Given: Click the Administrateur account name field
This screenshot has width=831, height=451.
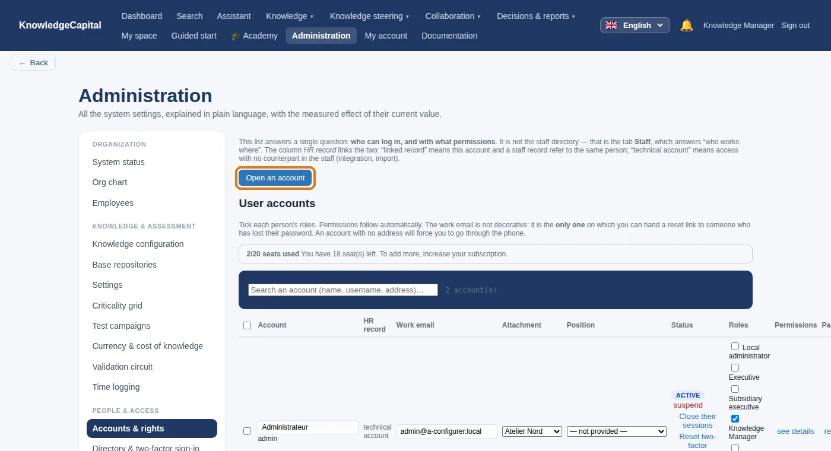Looking at the screenshot, I should 308,427.
